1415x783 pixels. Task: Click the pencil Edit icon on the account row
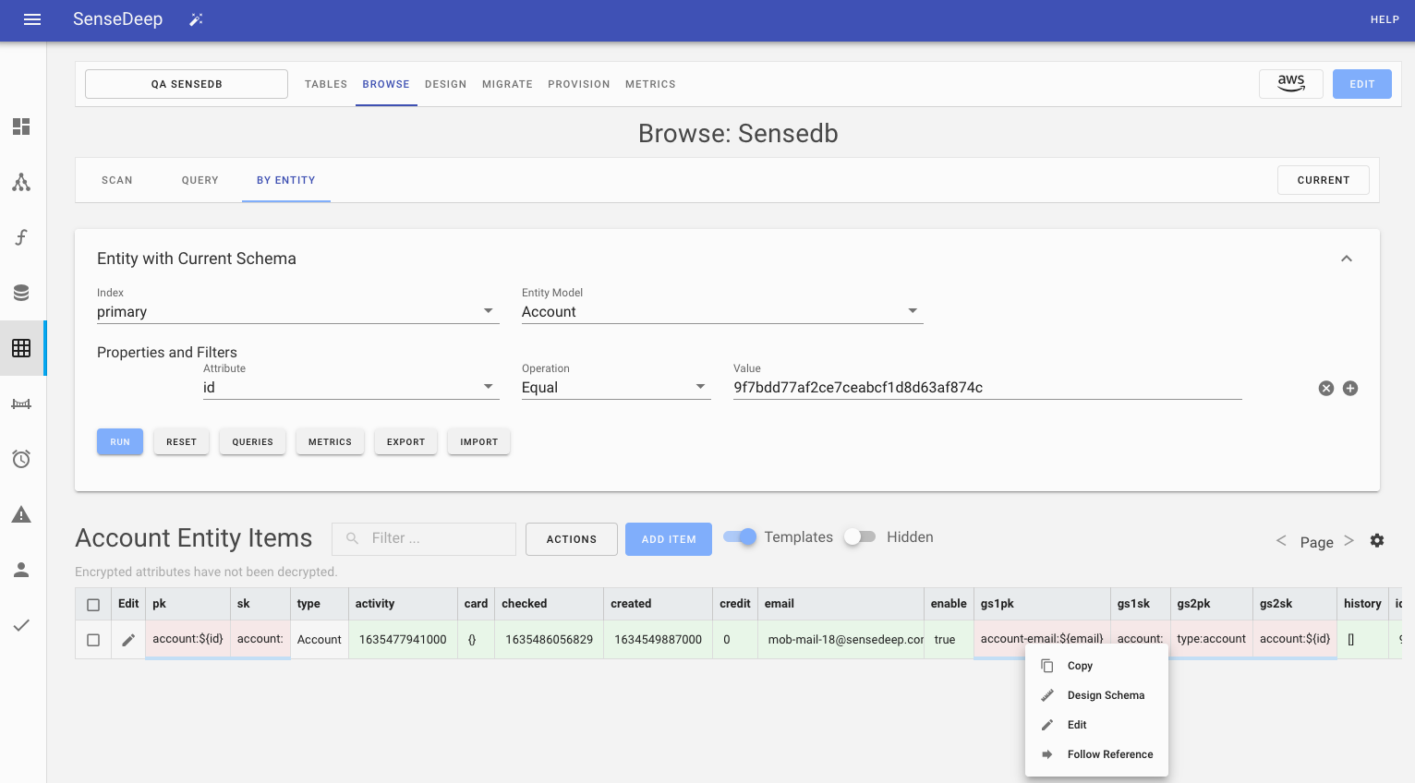(x=127, y=639)
